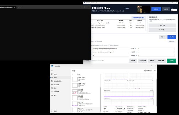This screenshot has width=179, height=115.
Task: Click help question mark beside 显卡编号 GPU index field
Action: [136, 56]
